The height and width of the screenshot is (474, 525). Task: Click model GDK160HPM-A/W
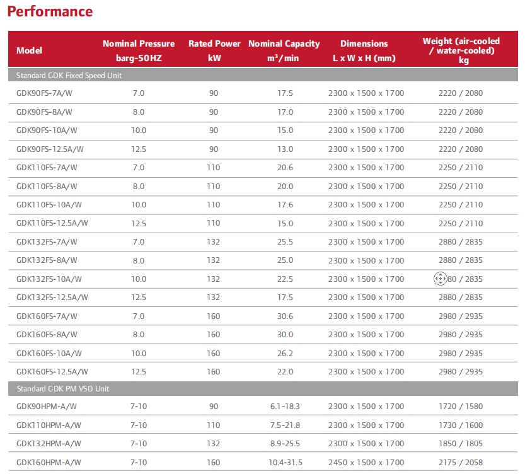pos(49,463)
